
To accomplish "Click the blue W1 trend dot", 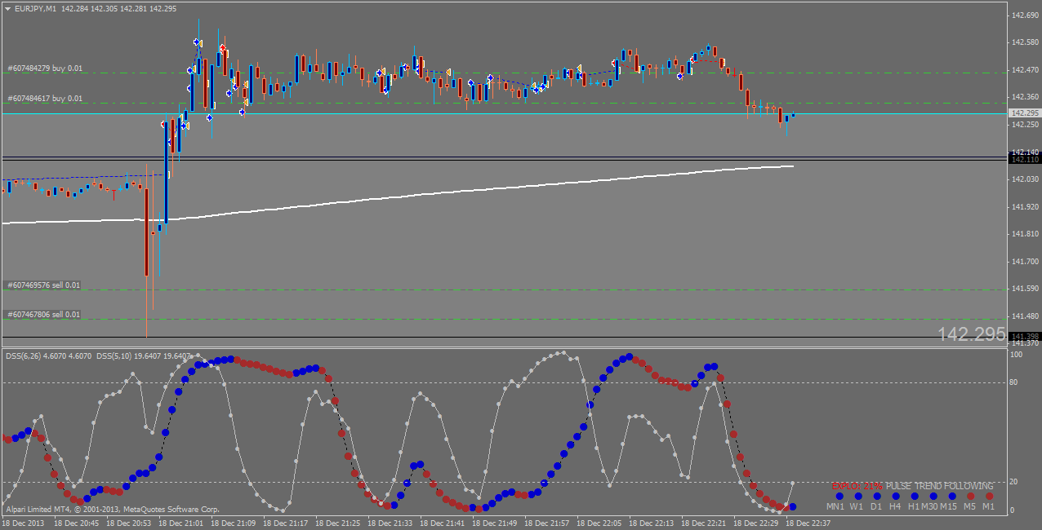I will pyautogui.click(x=857, y=496).
